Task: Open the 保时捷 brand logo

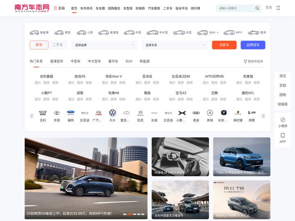Action: [x=238, y=113]
